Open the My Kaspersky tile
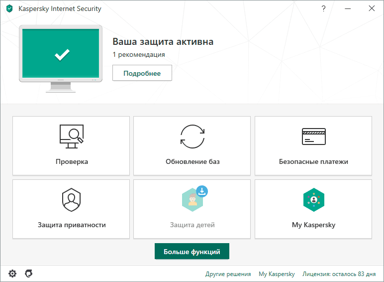The height and width of the screenshot is (282, 384). coord(313,209)
